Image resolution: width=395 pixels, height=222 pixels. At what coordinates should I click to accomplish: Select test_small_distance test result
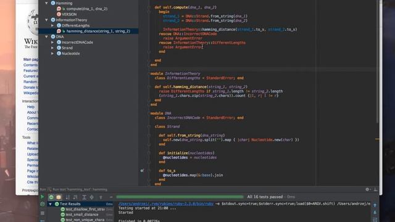point(82,215)
